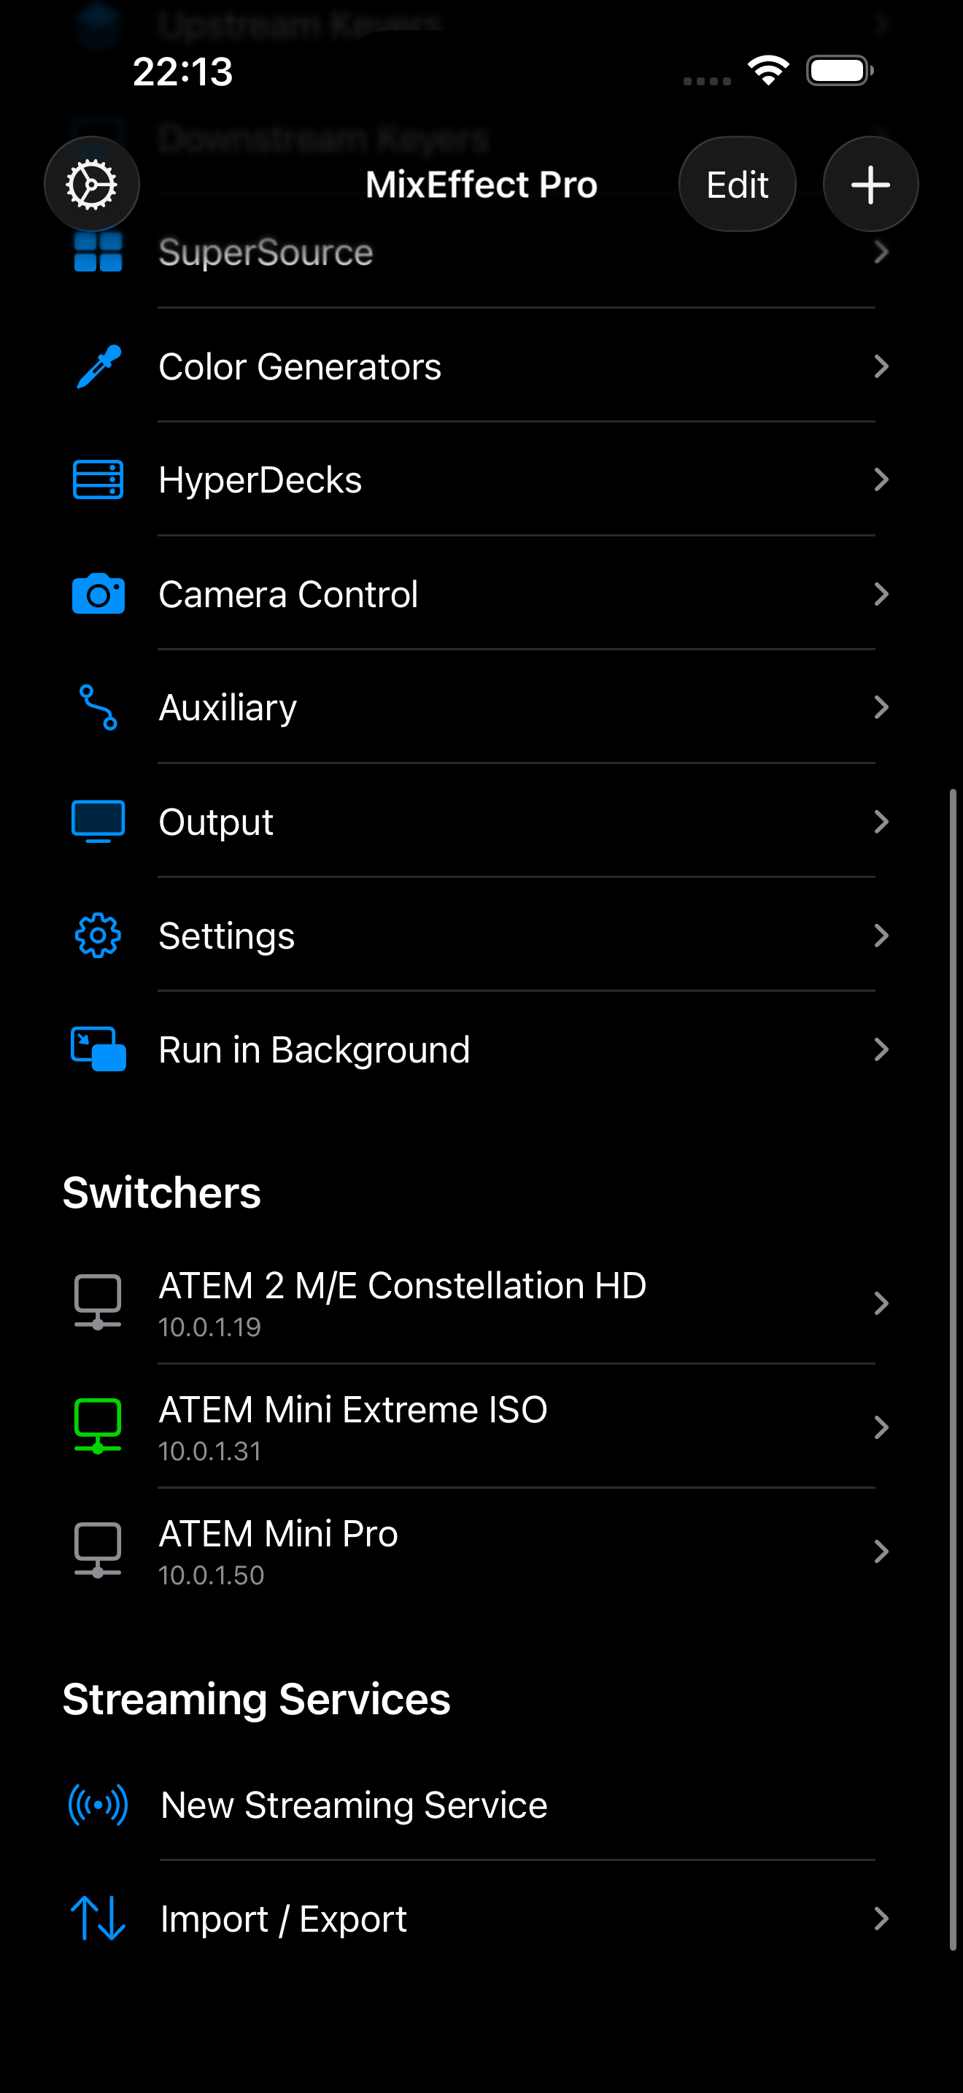The image size is (963, 2093).
Task: Click the vertical scrollbar indicator
Action: (x=954, y=1369)
